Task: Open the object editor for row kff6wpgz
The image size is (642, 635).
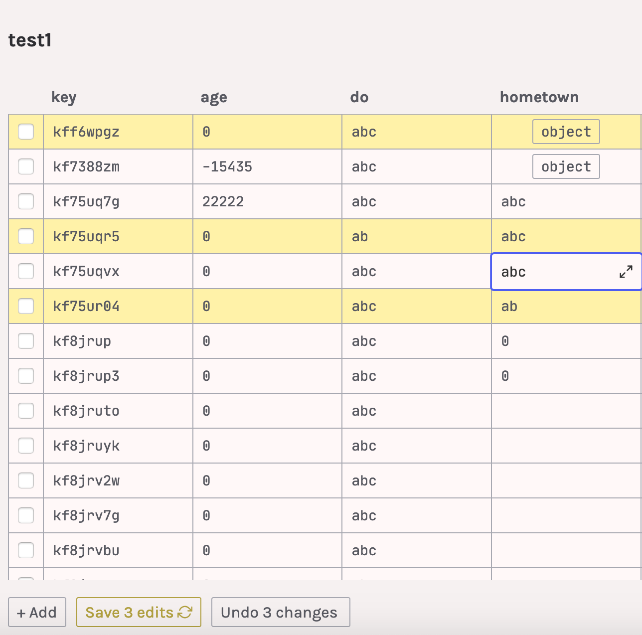Action: click(x=566, y=132)
